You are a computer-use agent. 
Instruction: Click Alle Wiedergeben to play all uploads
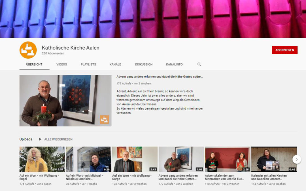[58, 139]
